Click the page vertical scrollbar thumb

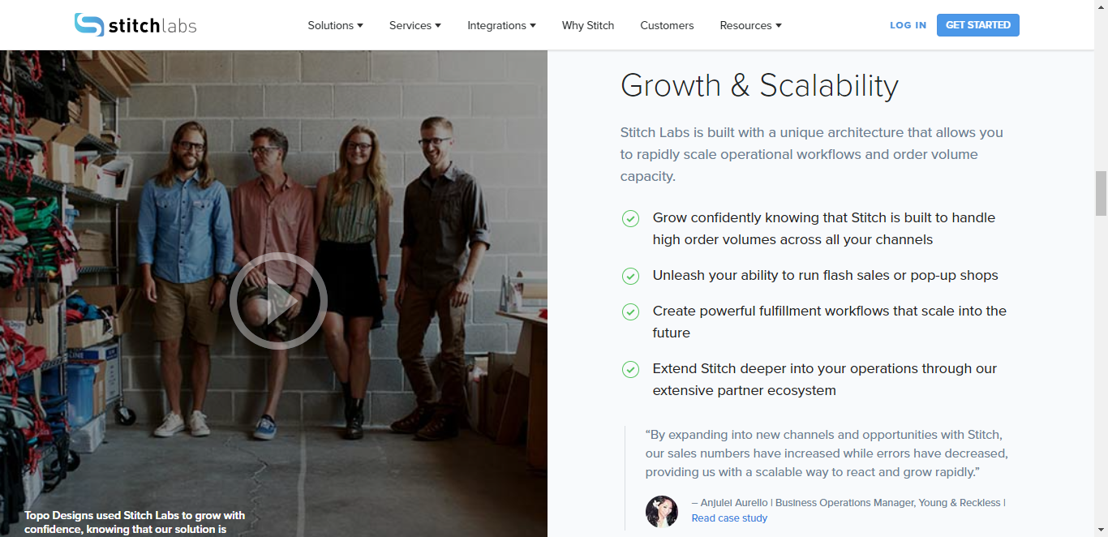pyautogui.click(x=1101, y=193)
